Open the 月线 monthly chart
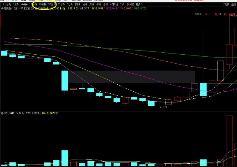Image resolution: width=237 pixels, height=167 pixels. pyautogui.click(x=92, y=5)
